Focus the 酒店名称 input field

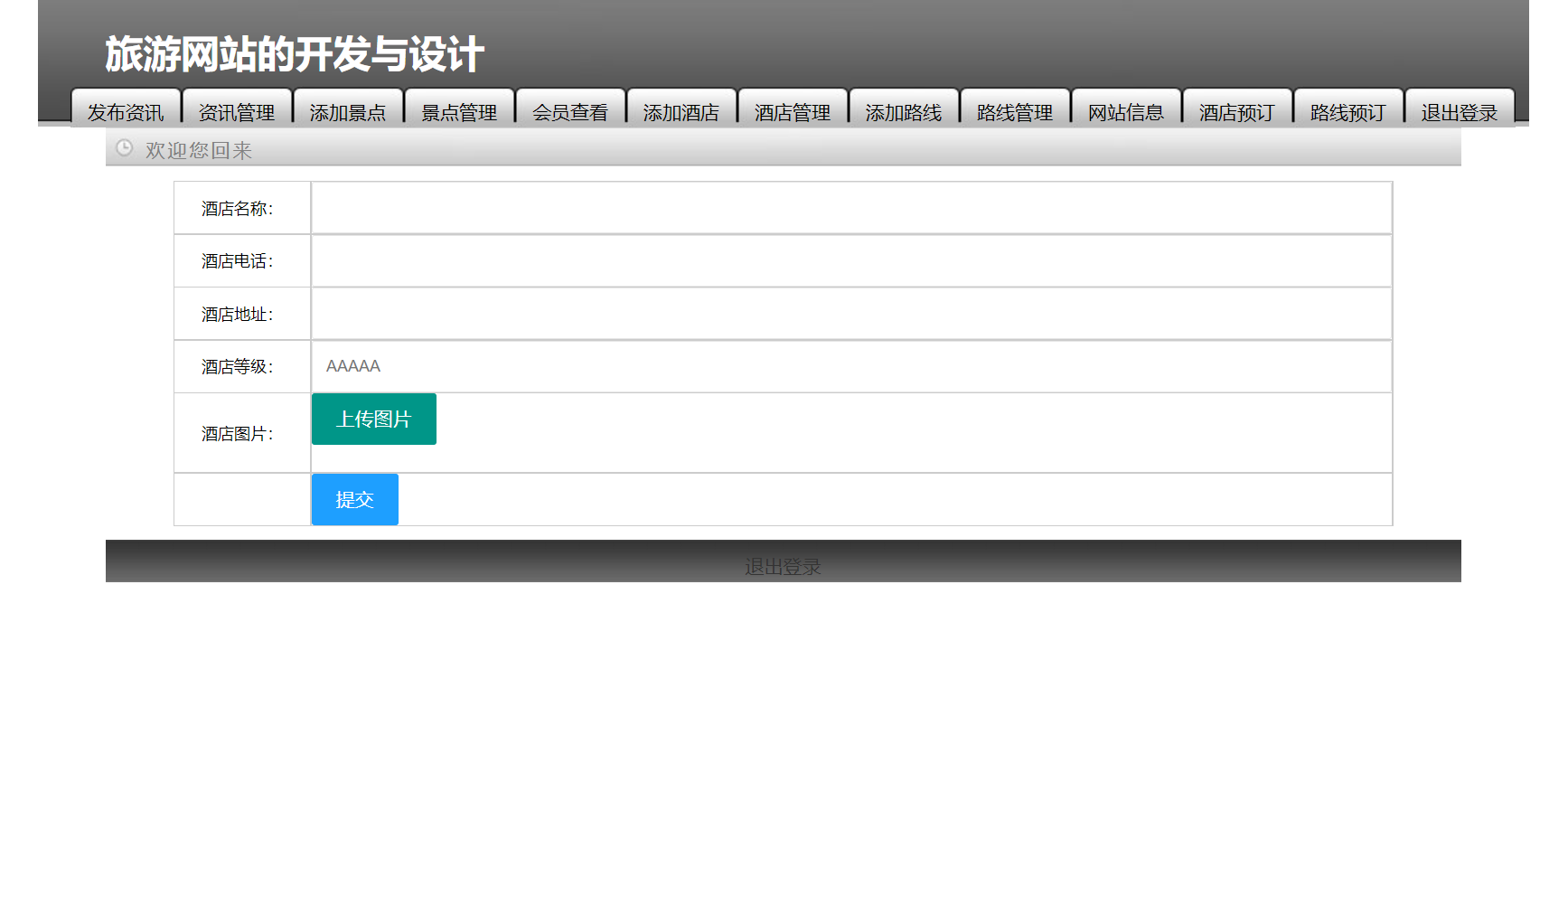pyautogui.click(x=851, y=208)
